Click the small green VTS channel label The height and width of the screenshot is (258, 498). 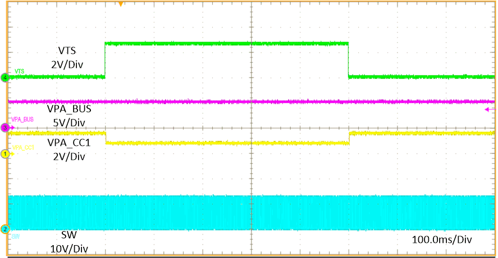click(x=19, y=72)
